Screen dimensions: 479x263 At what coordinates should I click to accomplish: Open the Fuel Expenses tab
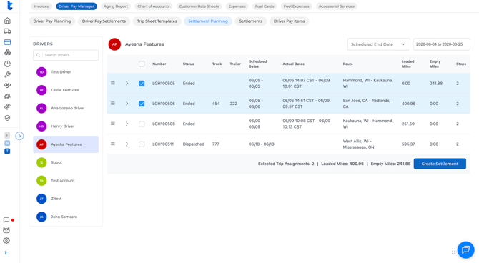click(296, 6)
